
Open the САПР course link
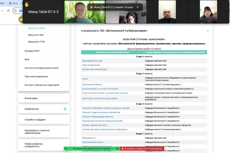click(x=85, y=79)
